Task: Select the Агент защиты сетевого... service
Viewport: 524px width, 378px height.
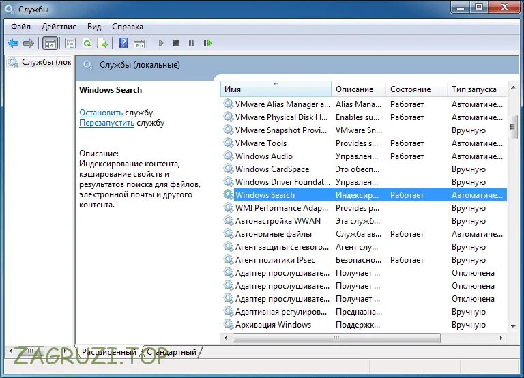Action: click(282, 247)
